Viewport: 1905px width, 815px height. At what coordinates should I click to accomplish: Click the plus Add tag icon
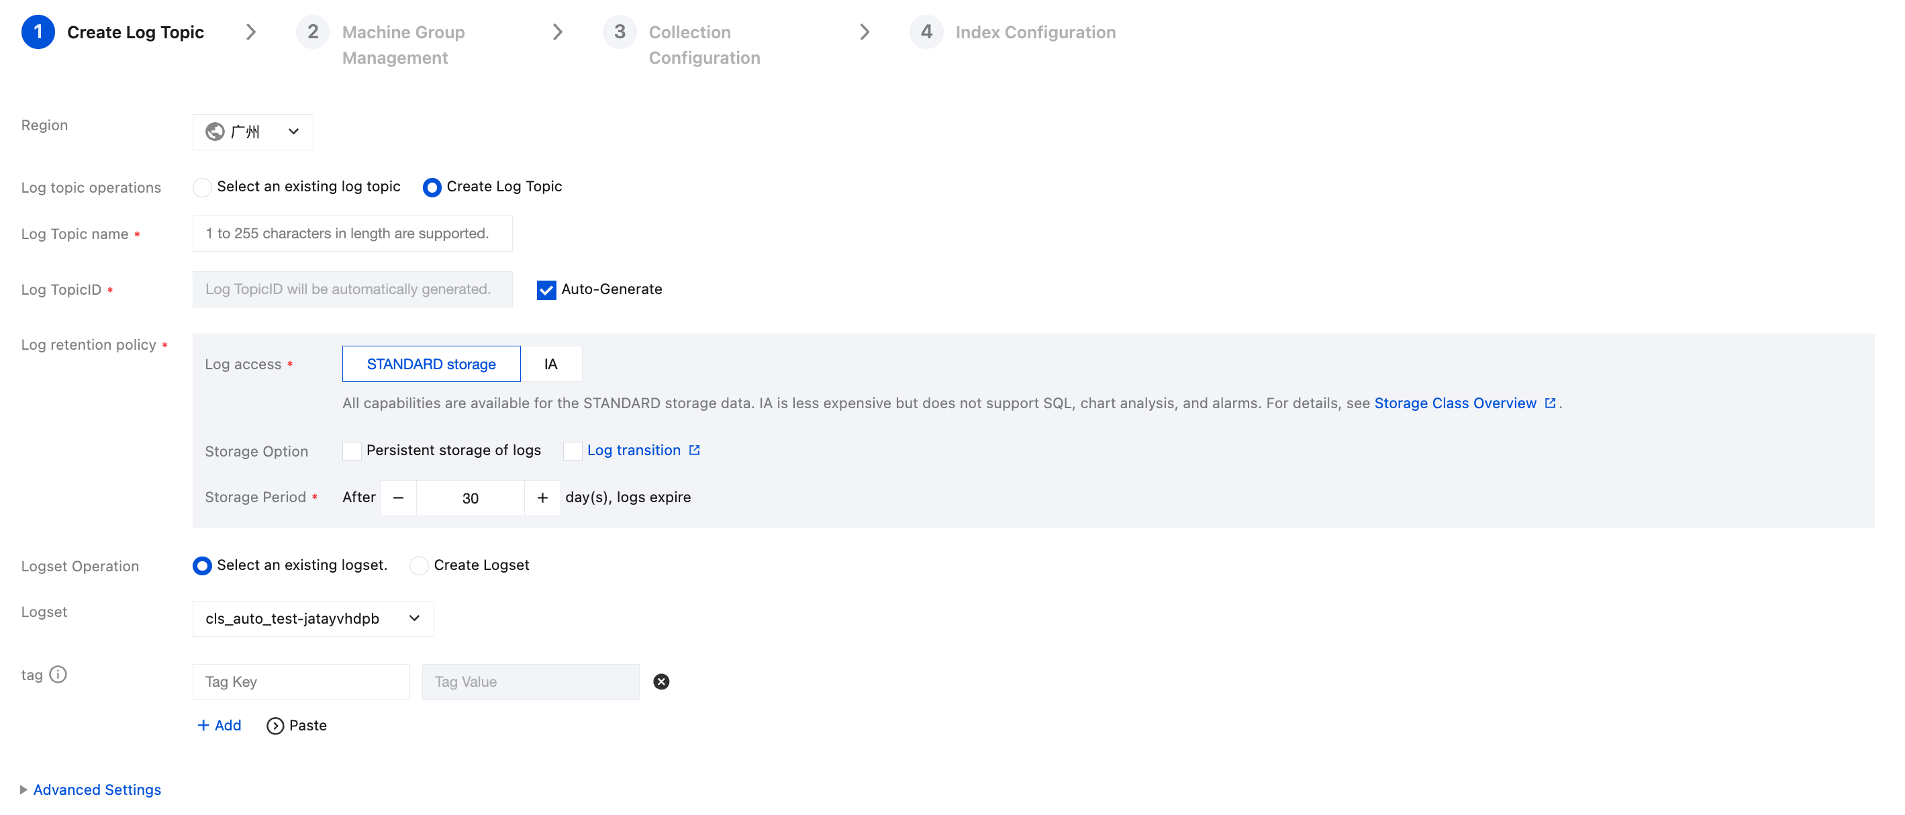coord(203,726)
